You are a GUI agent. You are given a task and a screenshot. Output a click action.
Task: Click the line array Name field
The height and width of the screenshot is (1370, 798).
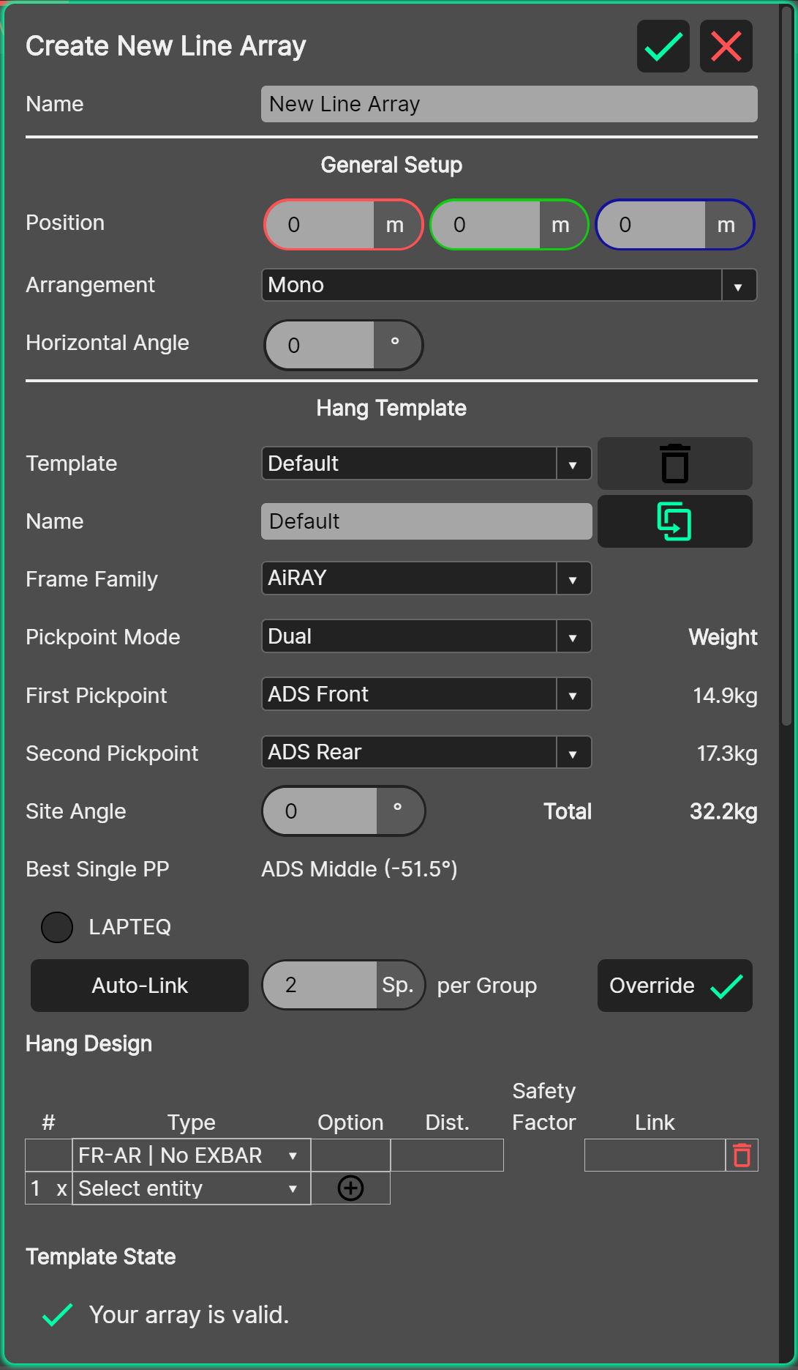tap(508, 104)
